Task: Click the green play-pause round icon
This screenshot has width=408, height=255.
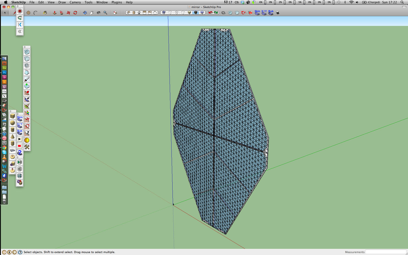Action: [x=20, y=162]
